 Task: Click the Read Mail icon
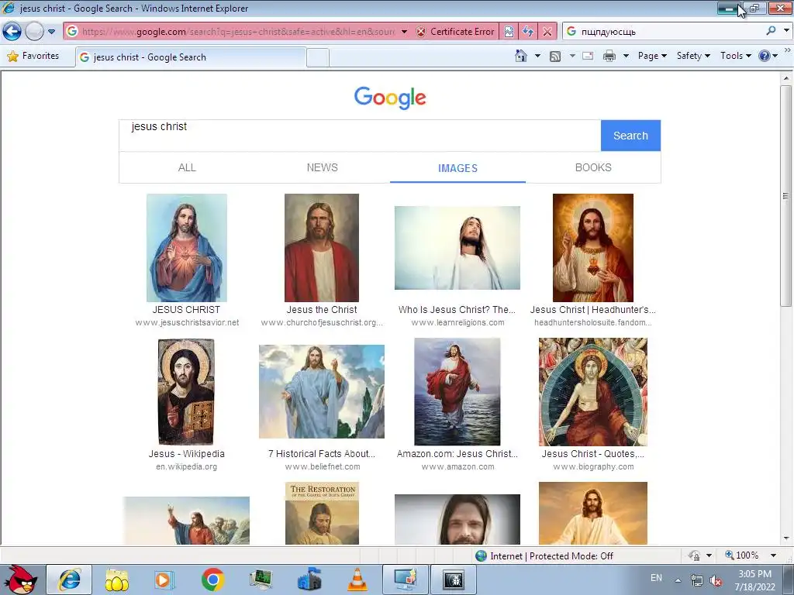[x=588, y=56]
